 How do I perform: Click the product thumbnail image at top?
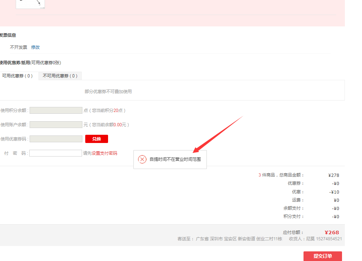point(30,4)
